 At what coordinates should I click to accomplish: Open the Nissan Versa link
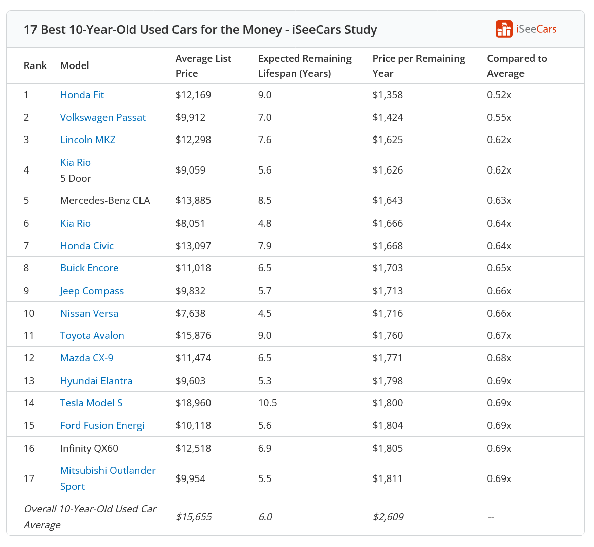click(89, 313)
